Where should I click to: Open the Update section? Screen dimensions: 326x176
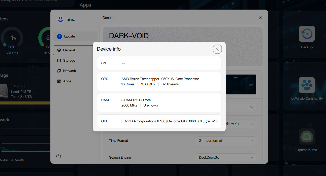coord(75,36)
